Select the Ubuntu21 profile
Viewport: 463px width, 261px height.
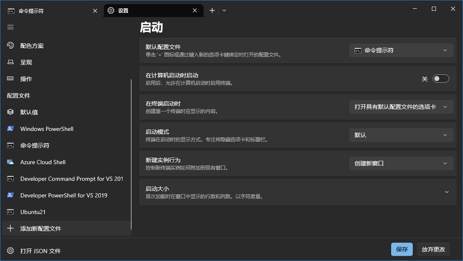point(66,212)
